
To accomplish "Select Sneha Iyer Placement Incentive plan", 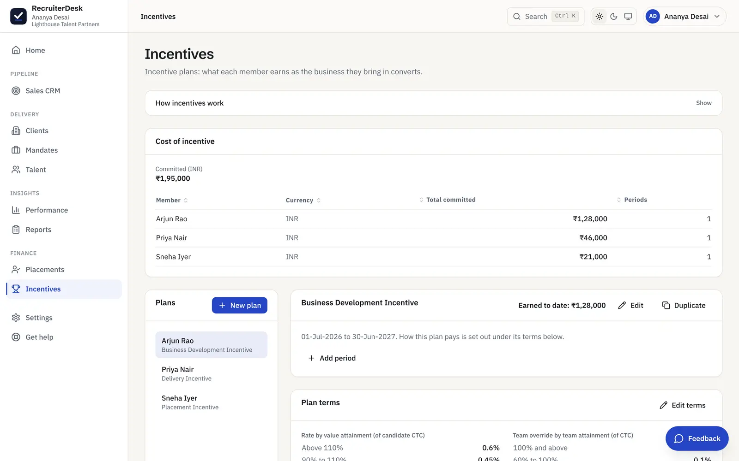I will pos(212,402).
